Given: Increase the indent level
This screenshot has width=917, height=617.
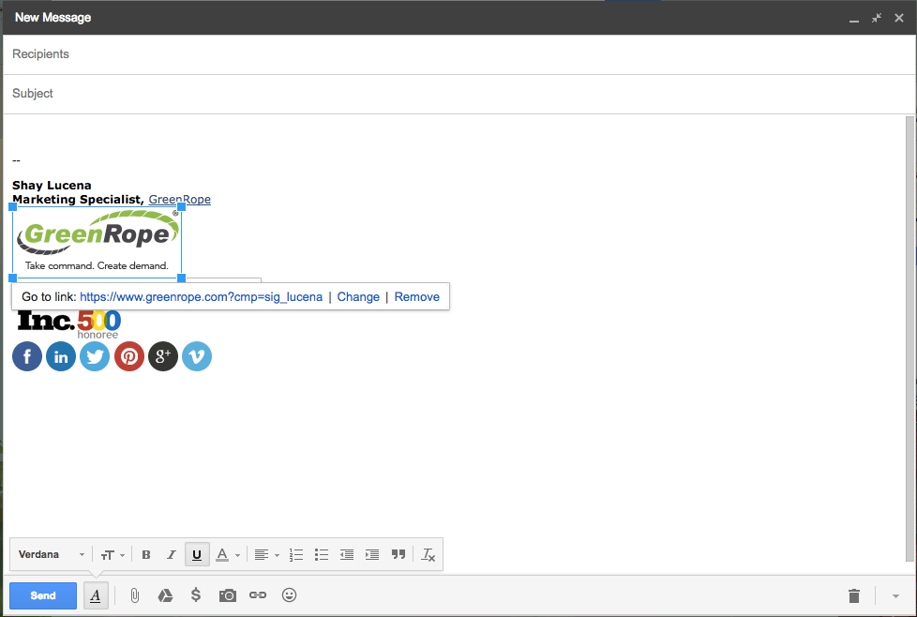Looking at the screenshot, I should click(x=372, y=554).
